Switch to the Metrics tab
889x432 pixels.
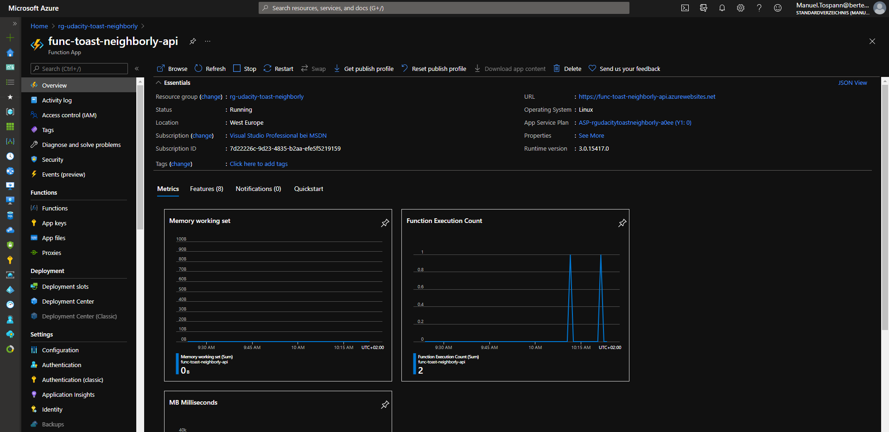pyautogui.click(x=168, y=189)
